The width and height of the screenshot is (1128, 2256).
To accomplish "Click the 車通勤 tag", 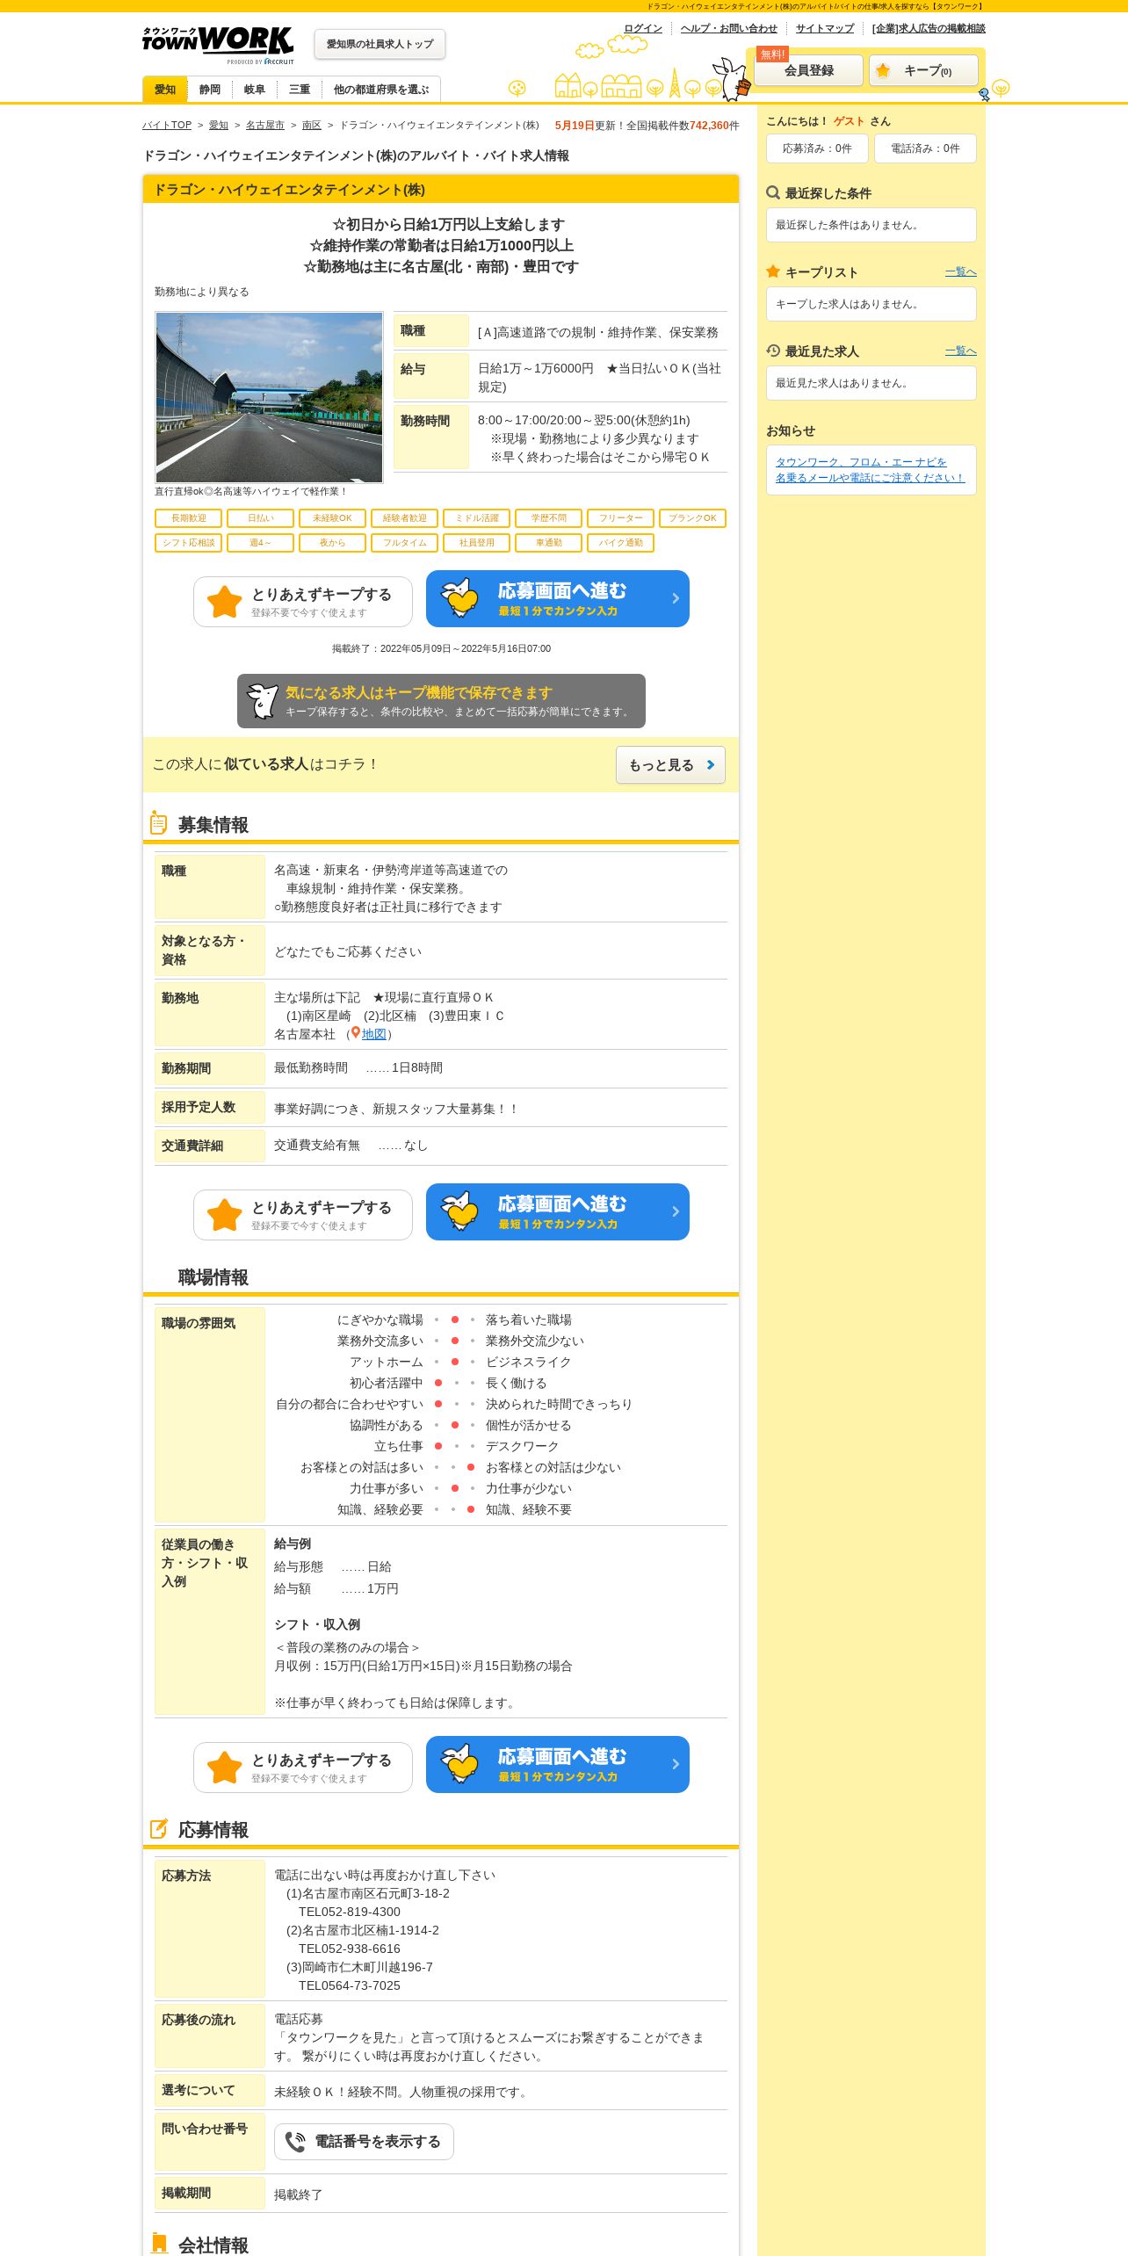I will point(549,543).
